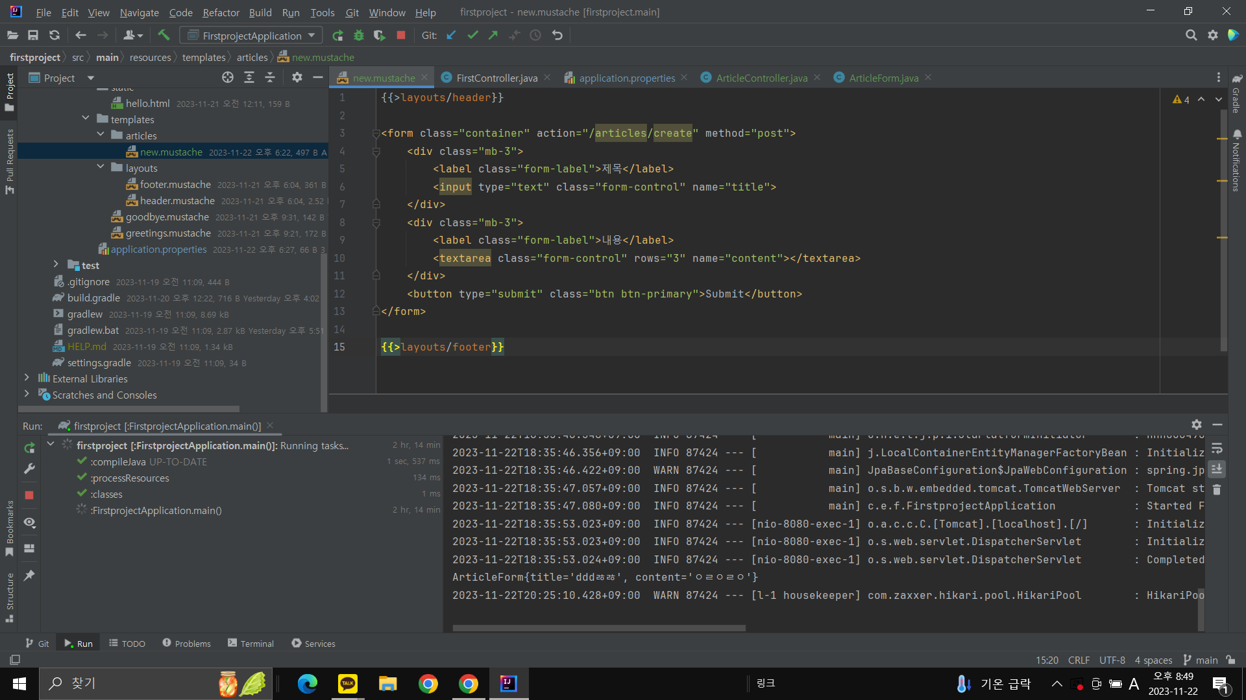This screenshot has height=700, width=1246.
Task: Toggle the eye watch icon in Run panel
Action: point(29,522)
